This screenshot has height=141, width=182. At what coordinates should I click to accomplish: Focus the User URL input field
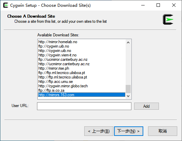(84, 106)
